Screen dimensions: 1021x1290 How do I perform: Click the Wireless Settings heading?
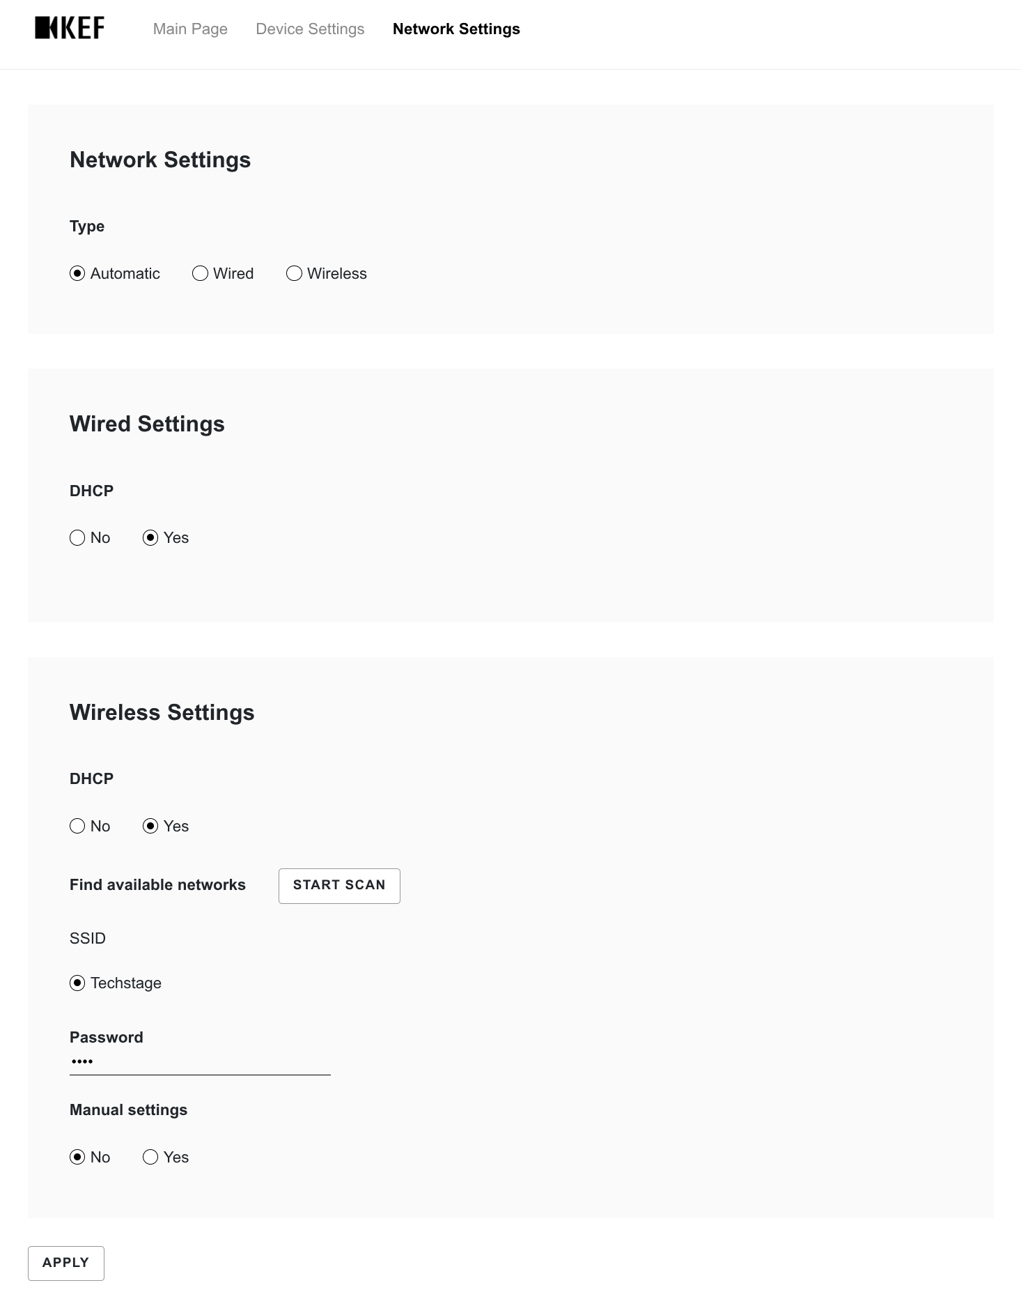[162, 712]
